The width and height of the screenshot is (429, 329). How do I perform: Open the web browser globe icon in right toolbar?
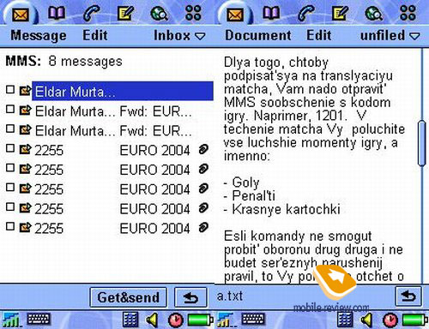point(374,14)
